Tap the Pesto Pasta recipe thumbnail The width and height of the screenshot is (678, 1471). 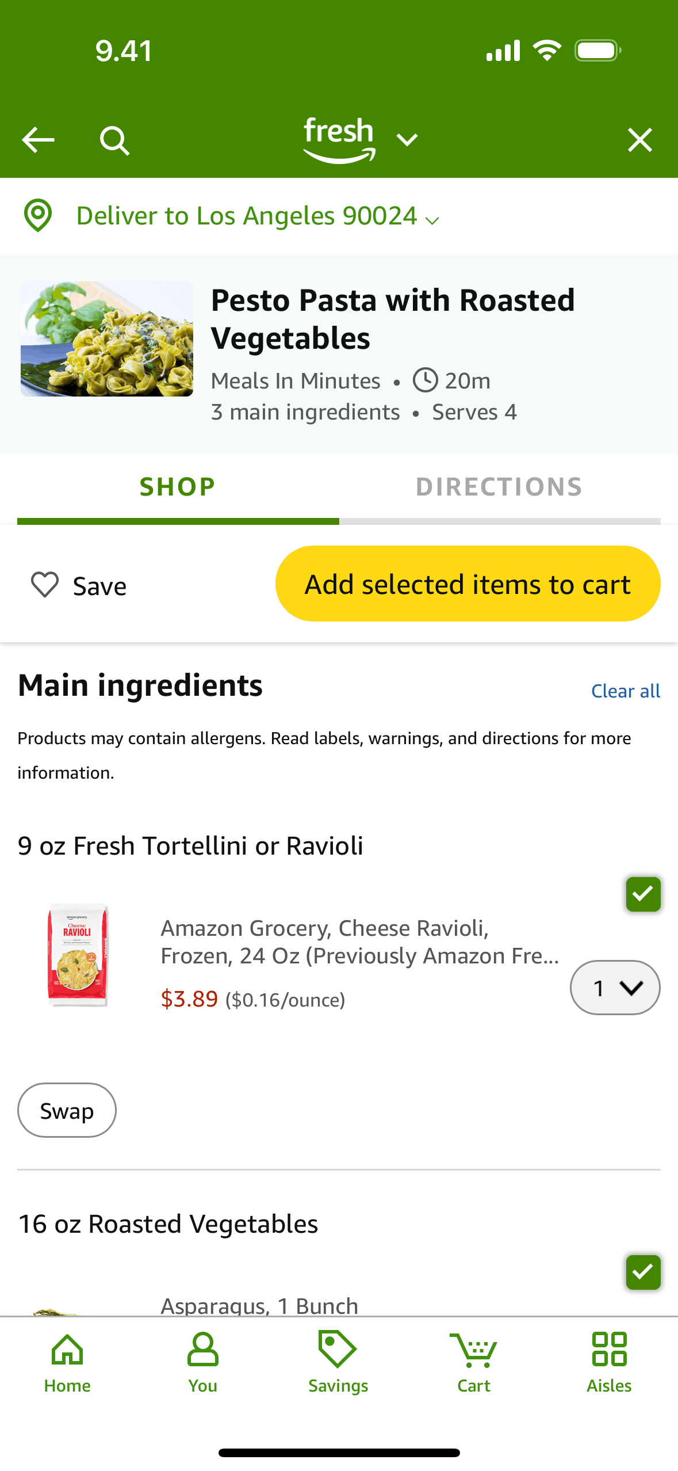[x=107, y=339]
